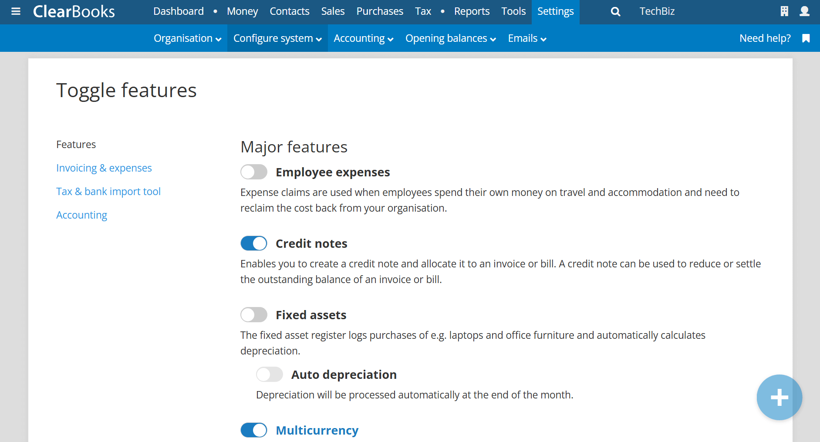Click the ClearBooks logo
The width and height of the screenshot is (820, 442).
pyautogui.click(x=74, y=11)
